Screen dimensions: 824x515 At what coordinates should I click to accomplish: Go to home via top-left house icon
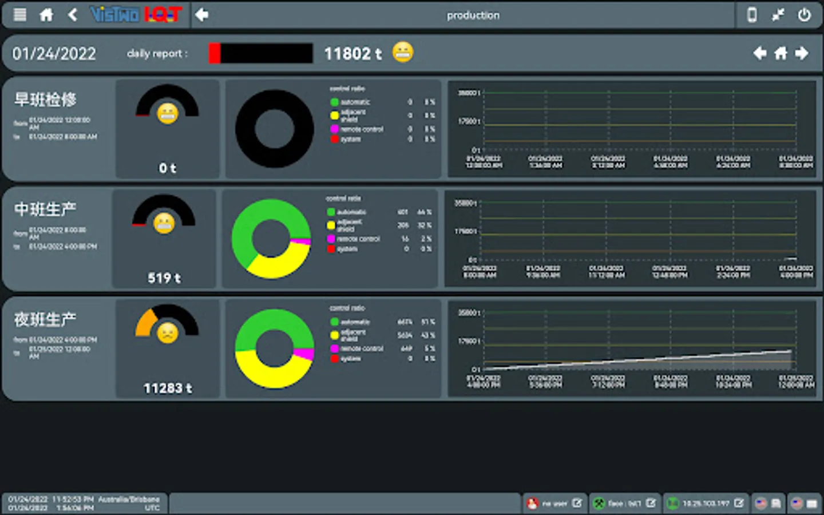[x=46, y=15]
